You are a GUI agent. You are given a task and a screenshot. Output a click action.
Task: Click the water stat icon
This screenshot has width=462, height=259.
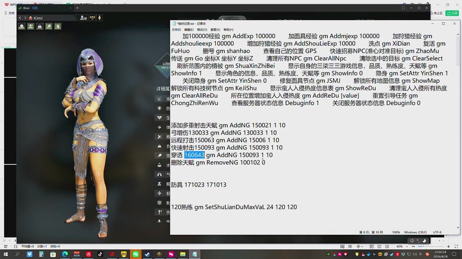coord(159,165)
